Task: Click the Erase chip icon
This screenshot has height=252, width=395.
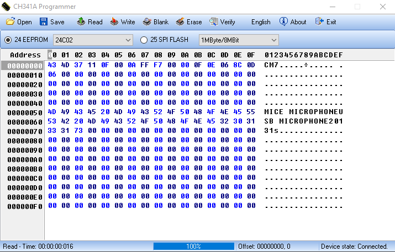Action: pyautogui.click(x=180, y=22)
